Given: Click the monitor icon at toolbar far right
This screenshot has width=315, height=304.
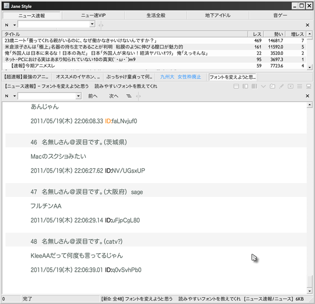Looking at the screenshot, I should pos(309,87).
